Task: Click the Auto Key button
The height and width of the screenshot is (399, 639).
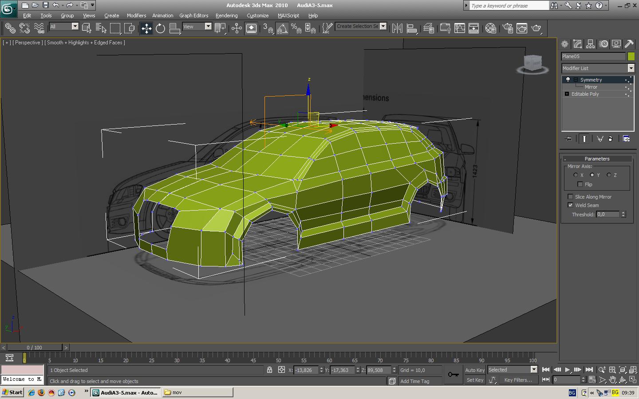Action: pyautogui.click(x=475, y=370)
